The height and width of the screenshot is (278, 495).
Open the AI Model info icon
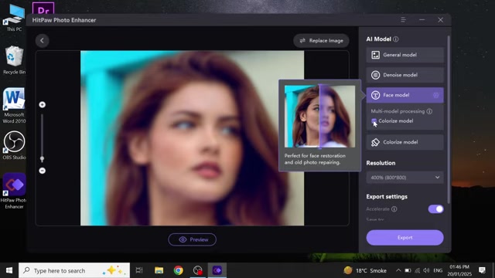point(395,39)
